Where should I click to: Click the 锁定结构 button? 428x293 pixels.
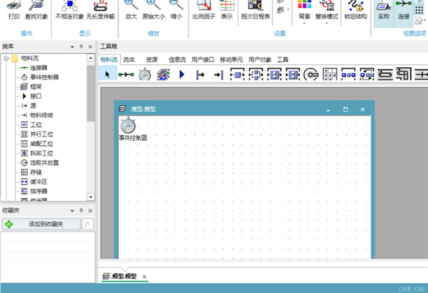pos(357,10)
